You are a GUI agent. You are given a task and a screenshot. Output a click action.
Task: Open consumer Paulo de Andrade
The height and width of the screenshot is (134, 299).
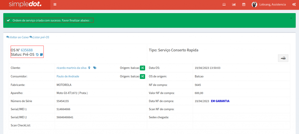(68, 76)
